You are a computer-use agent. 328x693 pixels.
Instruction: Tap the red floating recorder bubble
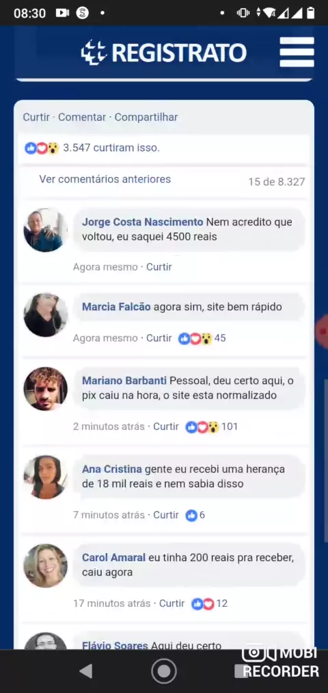[323, 331]
